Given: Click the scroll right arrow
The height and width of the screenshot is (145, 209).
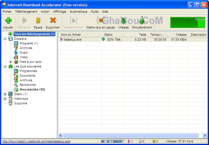Looking at the screenshot, I should 205,135.
